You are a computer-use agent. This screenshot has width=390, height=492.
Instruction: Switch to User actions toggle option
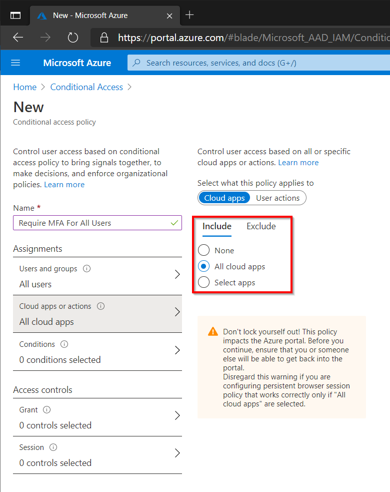[x=278, y=198]
